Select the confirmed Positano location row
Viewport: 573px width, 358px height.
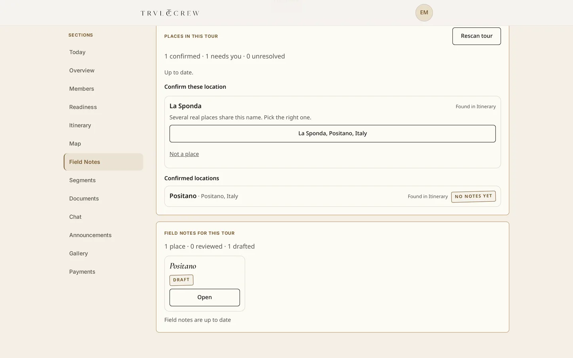333,197
